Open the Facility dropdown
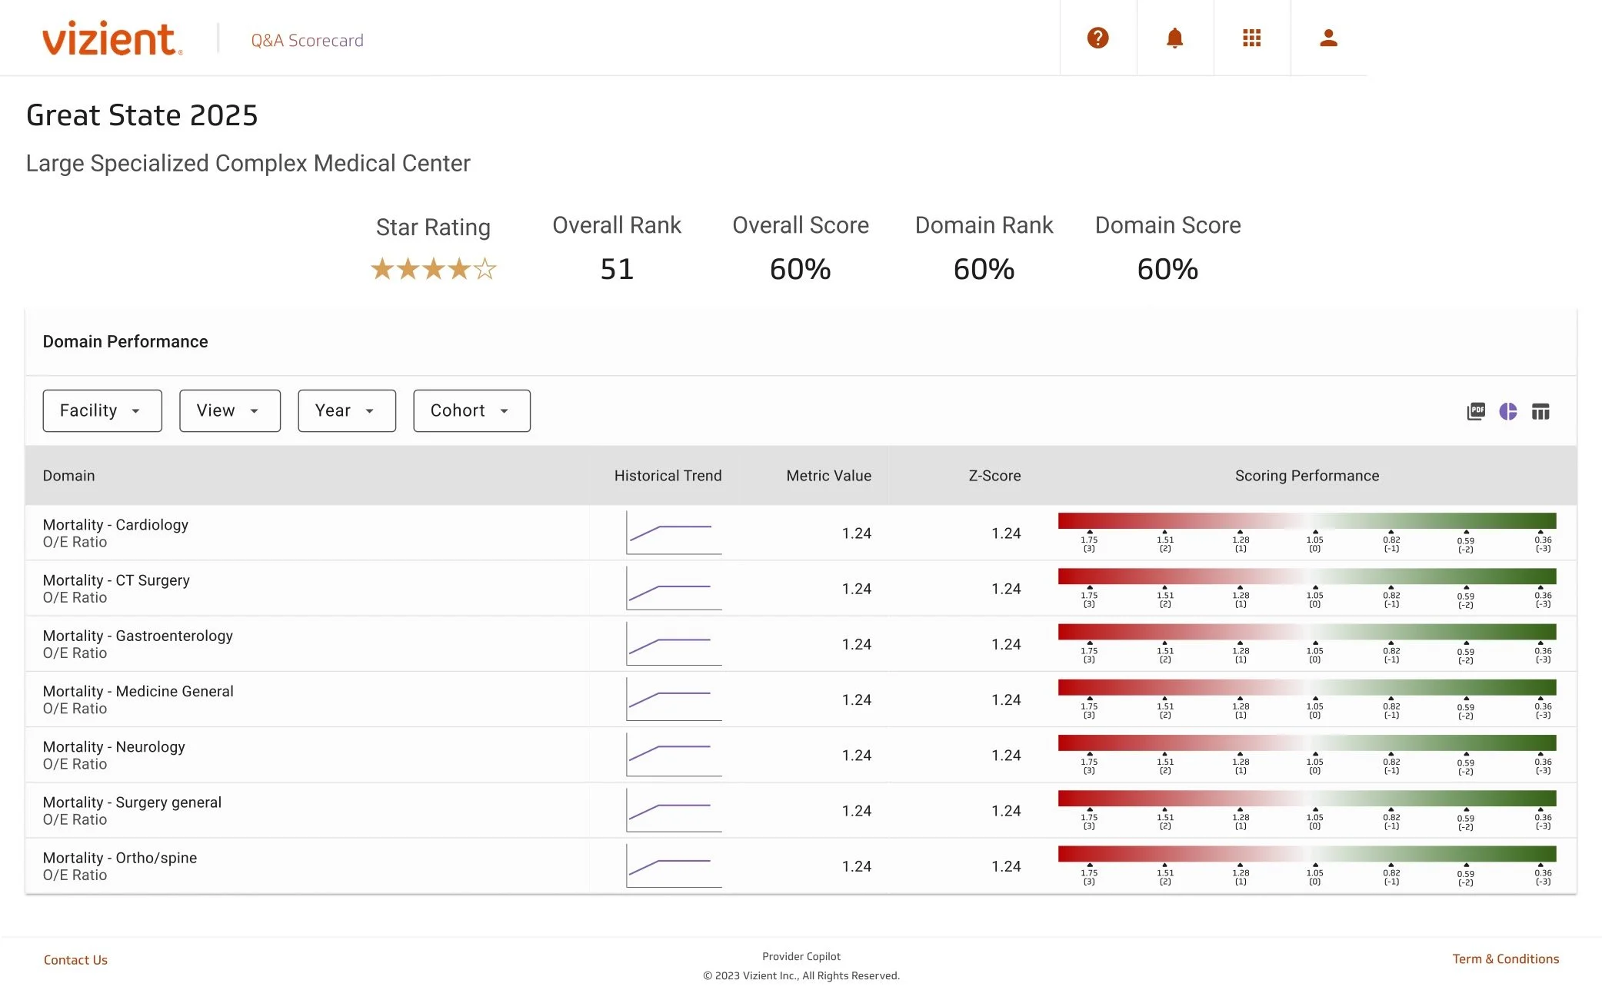The image size is (1602, 990). click(x=102, y=410)
